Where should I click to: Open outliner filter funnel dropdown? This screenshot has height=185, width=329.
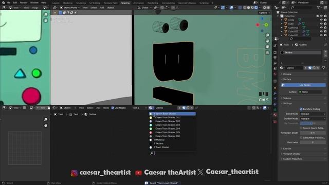pos(319,8)
